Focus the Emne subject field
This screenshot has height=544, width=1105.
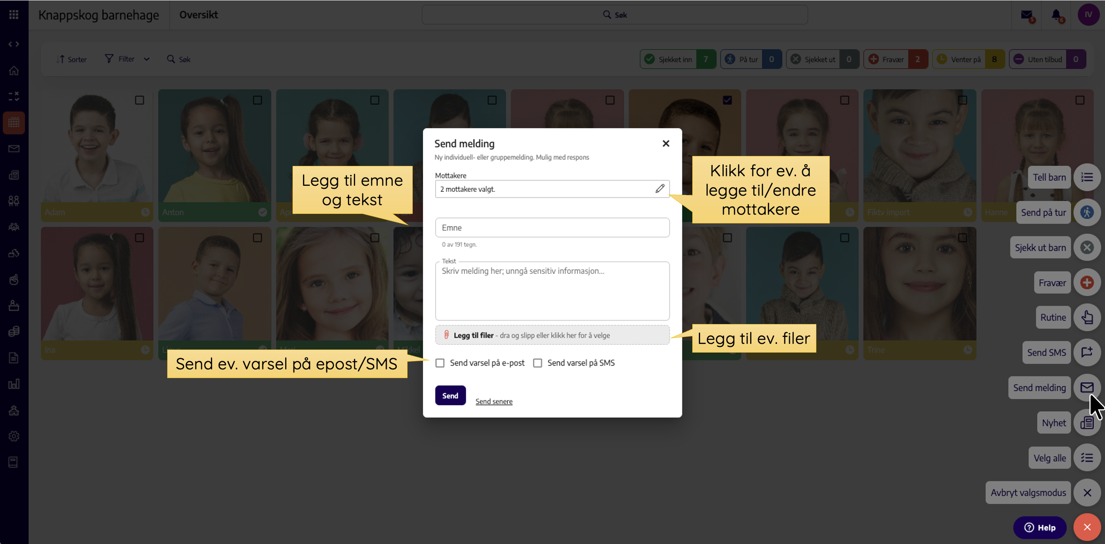coord(552,228)
